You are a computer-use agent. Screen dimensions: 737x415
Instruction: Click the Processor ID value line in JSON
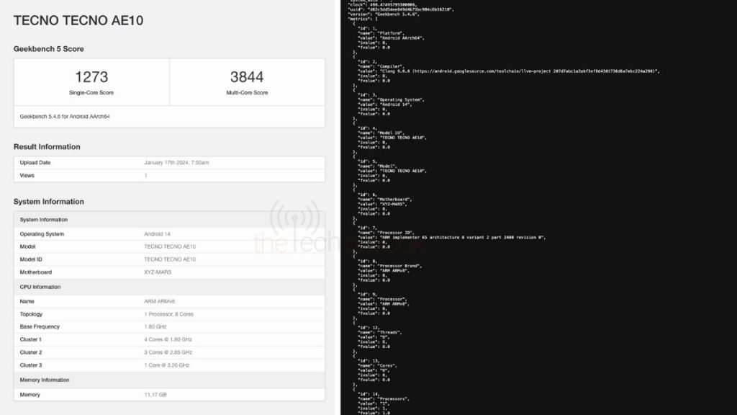(x=461, y=237)
